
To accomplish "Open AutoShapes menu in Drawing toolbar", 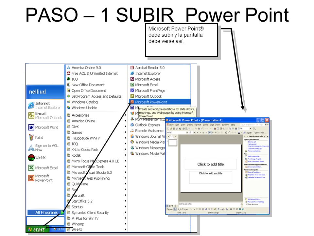I will click(183, 209).
